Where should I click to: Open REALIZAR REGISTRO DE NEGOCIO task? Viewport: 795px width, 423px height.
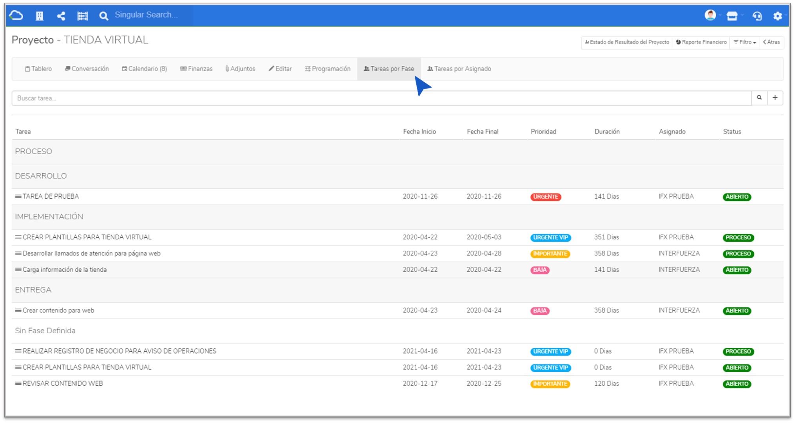pyautogui.click(x=120, y=351)
